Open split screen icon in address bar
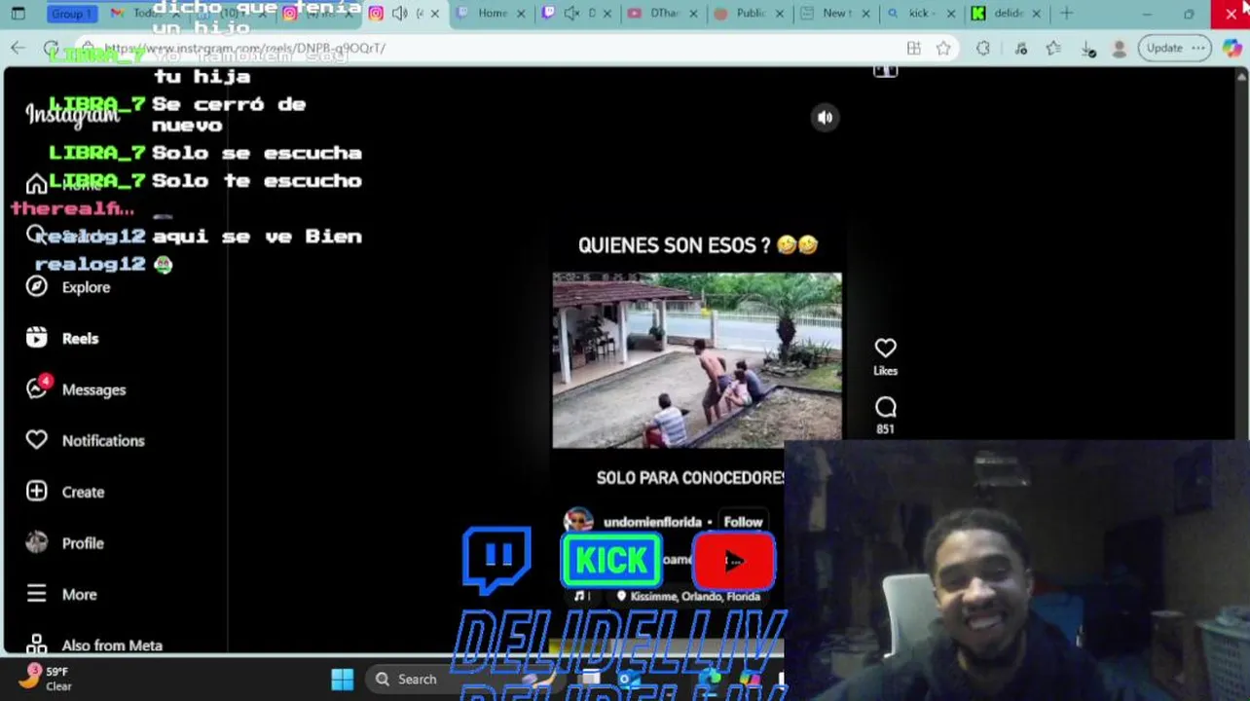Screen dimensions: 1250x701 pyautogui.click(x=913, y=48)
